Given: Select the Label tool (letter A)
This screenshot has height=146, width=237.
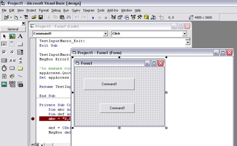Looking at the screenshot, I should (20, 36).
